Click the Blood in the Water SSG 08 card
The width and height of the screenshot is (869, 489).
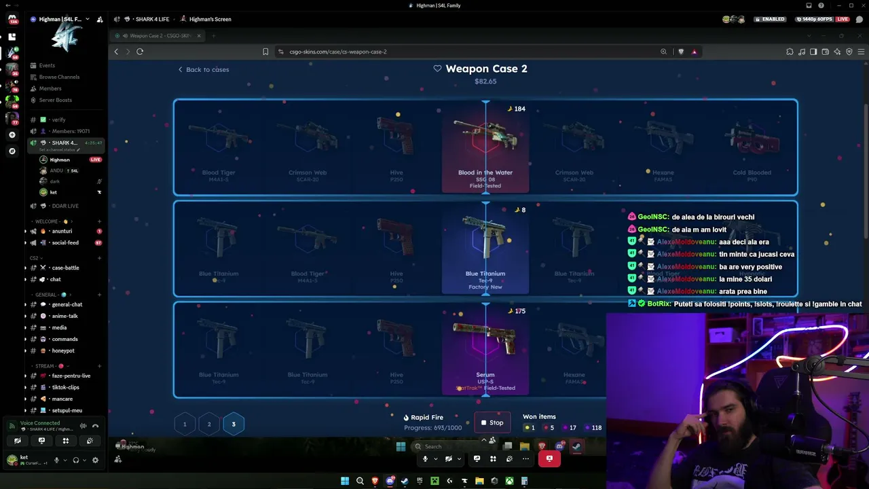coord(485,147)
